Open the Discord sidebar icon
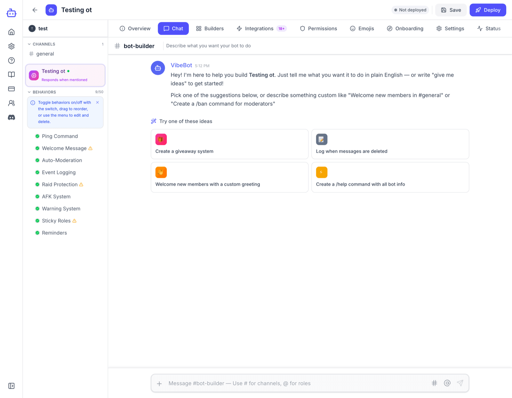512x398 pixels. [11, 117]
